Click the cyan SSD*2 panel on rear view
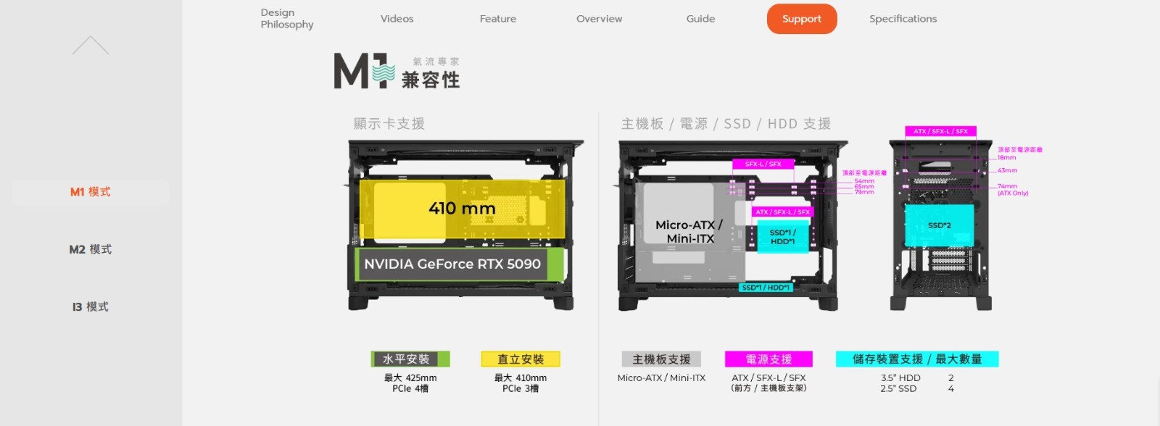The height and width of the screenshot is (426, 1160). [940, 225]
